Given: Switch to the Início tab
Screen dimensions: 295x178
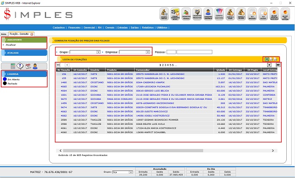Looking at the screenshot, I should pyautogui.click(x=4, y=34).
